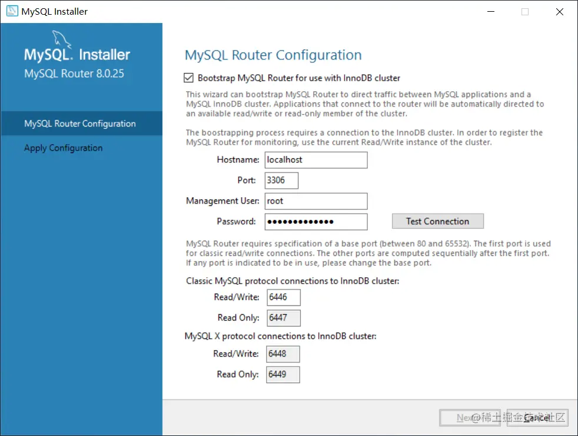This screenshot has width=578, height=436.
Task: Click the Cancel button
Action: [x=537, y=418]
